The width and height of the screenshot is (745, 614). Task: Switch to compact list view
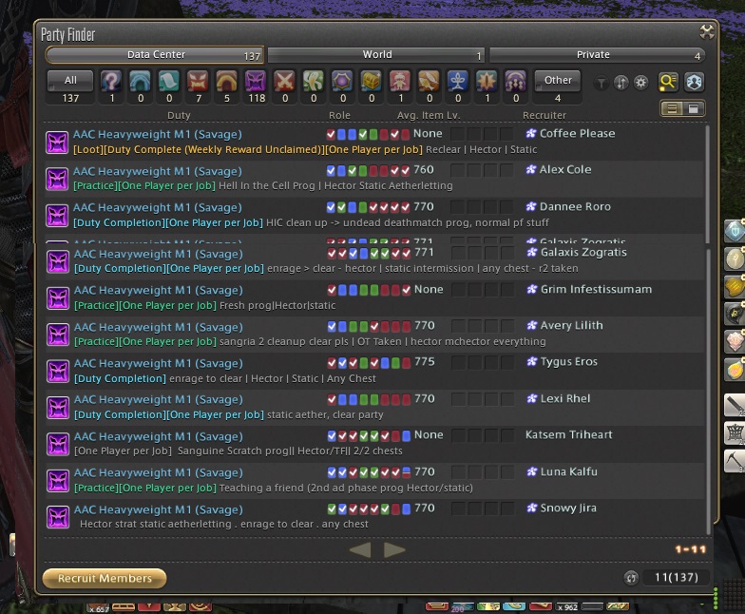point(694,108)
